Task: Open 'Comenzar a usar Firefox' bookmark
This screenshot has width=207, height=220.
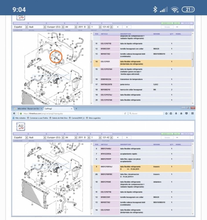Action: pyautogui.click(x=38, y=118)
